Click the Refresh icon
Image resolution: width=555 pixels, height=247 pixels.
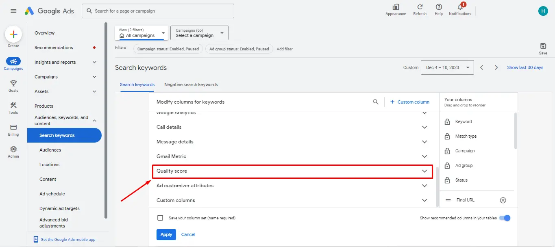(x=420, y=7)
